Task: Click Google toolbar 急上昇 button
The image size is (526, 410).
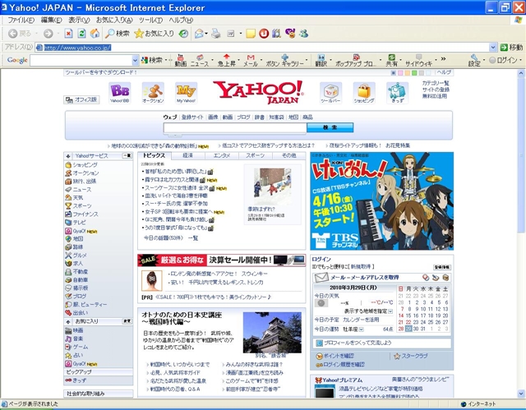Action: [x=227, y=60]
